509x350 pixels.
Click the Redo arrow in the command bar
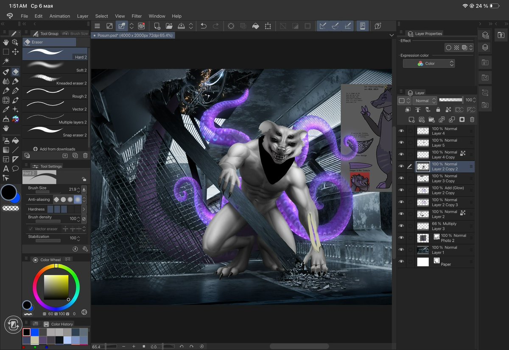[x=216, y=26]
